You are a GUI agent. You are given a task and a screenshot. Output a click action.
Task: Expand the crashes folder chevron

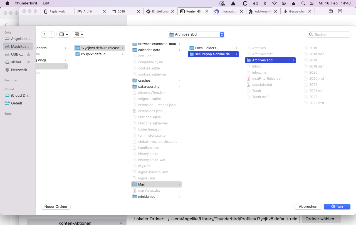point(179,81)
